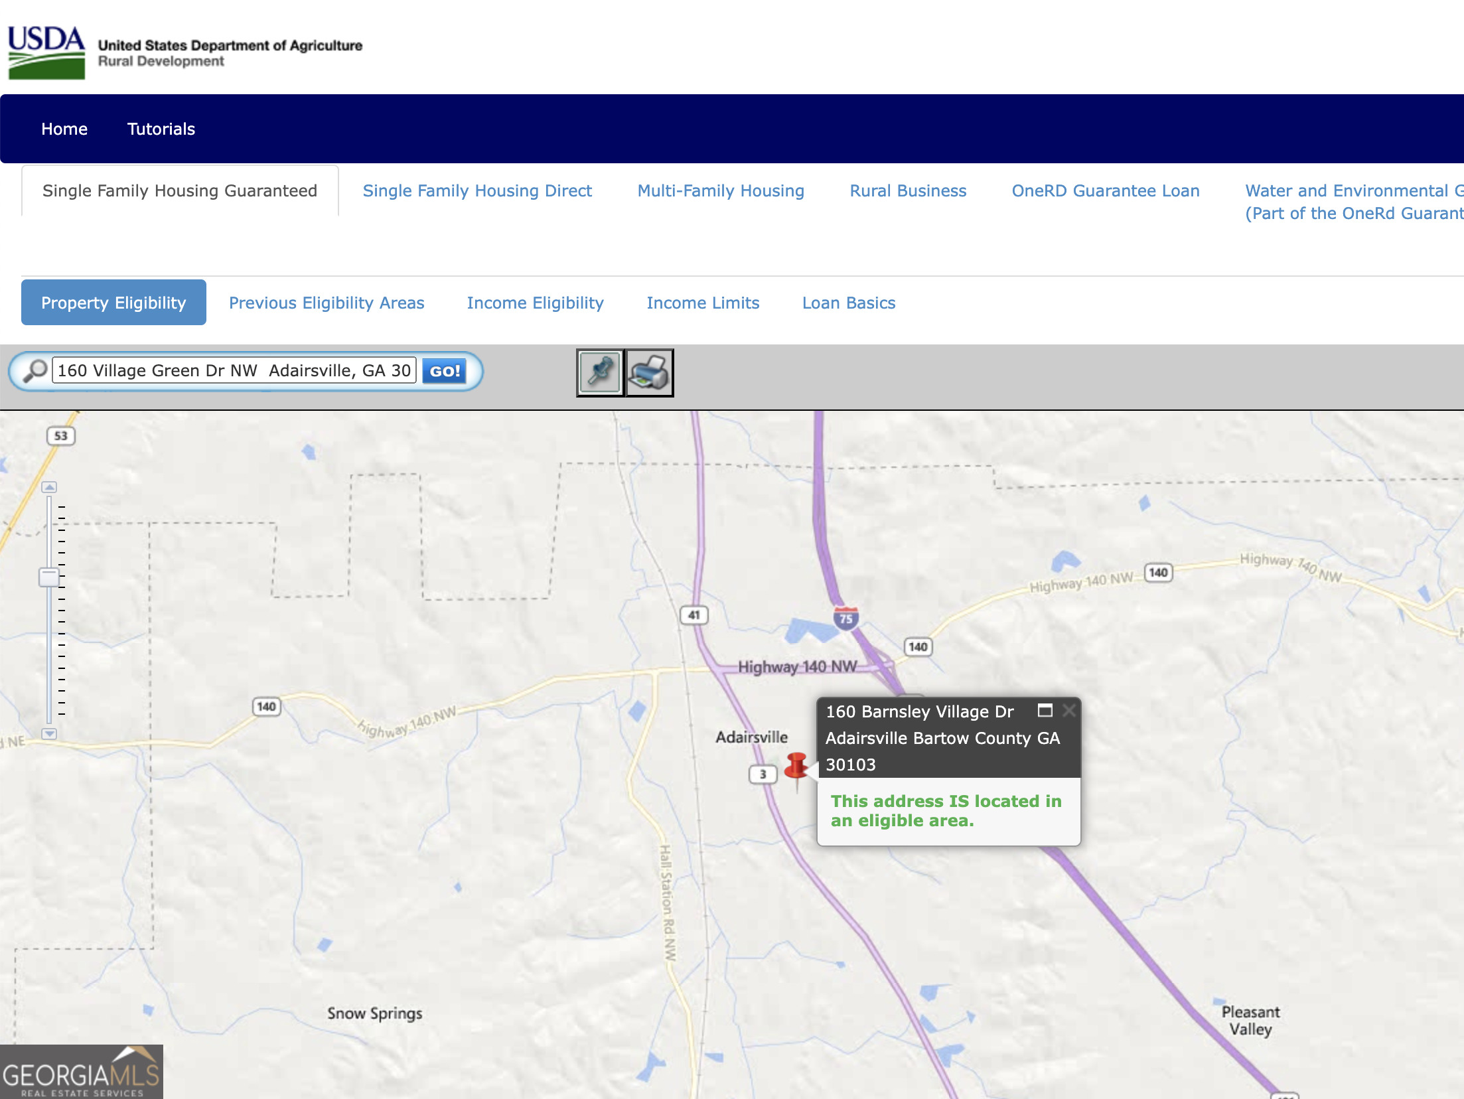Click the magnifying glass search icon

click(x=35, y=371)
